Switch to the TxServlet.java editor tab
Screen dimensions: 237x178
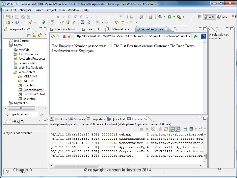[118, 29]
